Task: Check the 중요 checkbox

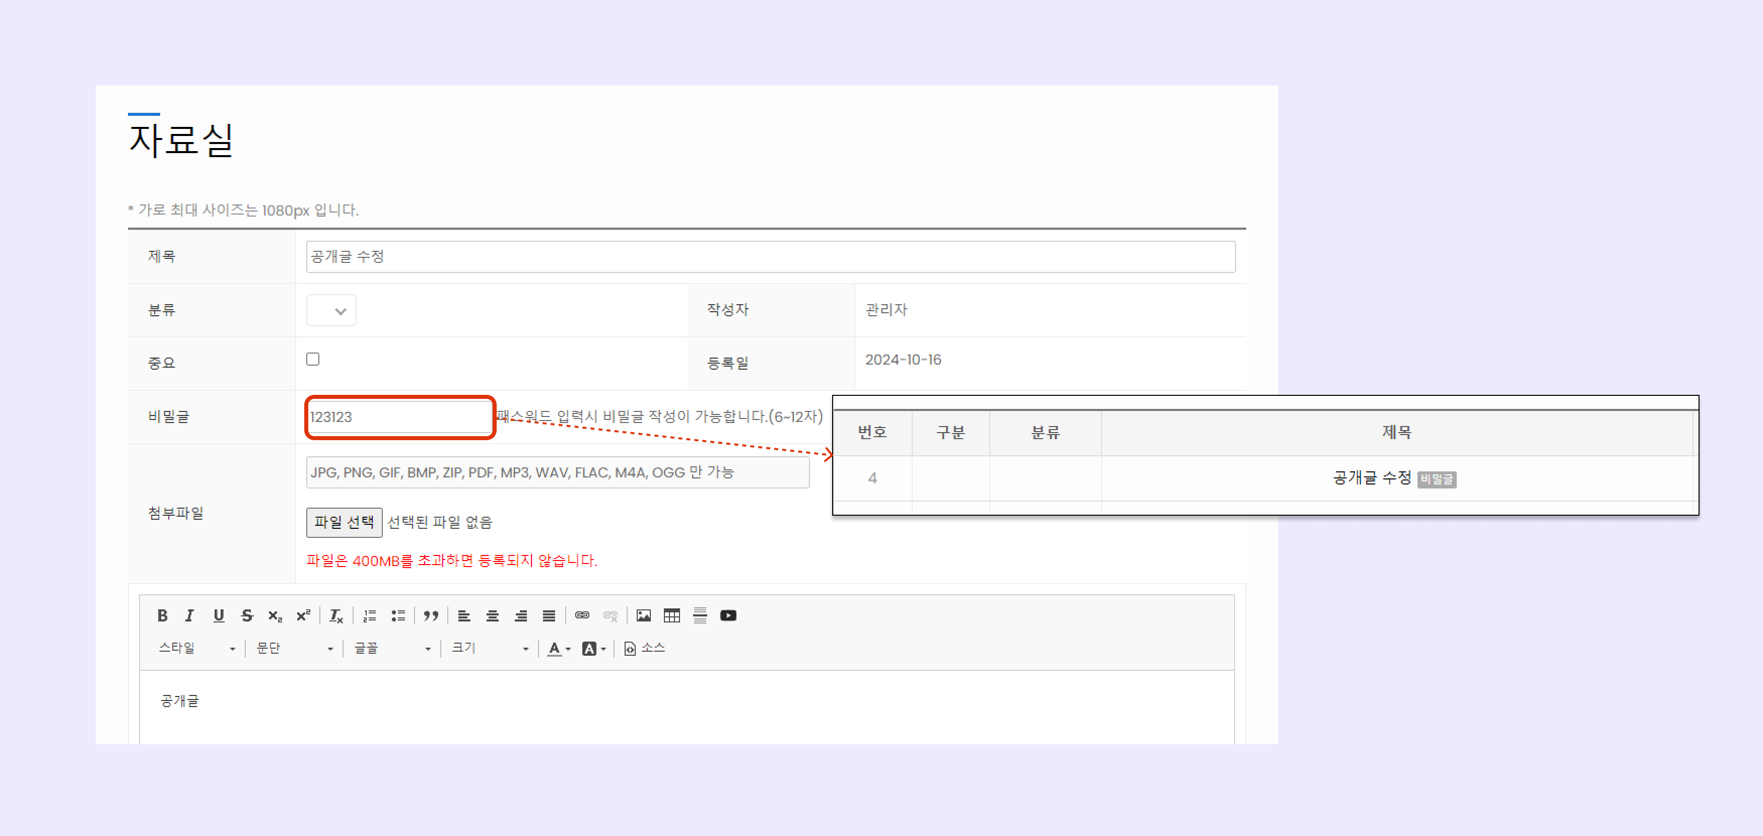Action: pyautogui.click(x=313, y=359)
